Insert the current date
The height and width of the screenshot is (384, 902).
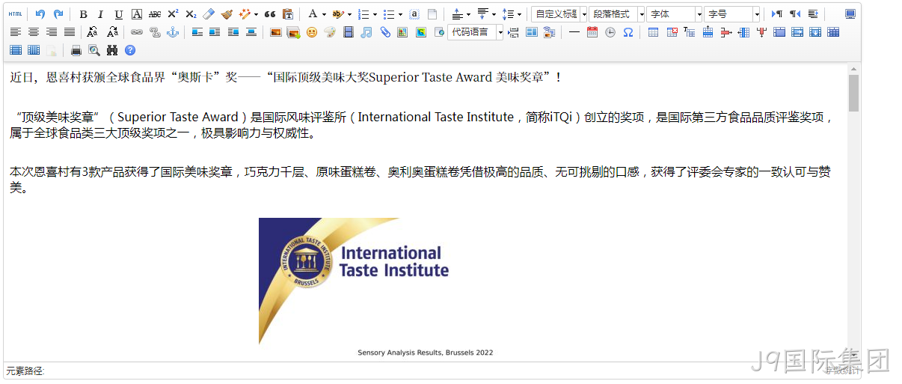click(592, 32)
